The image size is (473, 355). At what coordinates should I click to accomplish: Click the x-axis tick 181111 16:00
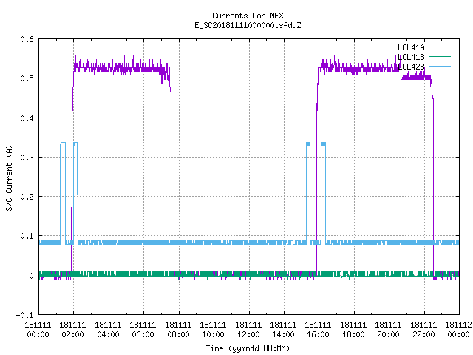(319, 330)
